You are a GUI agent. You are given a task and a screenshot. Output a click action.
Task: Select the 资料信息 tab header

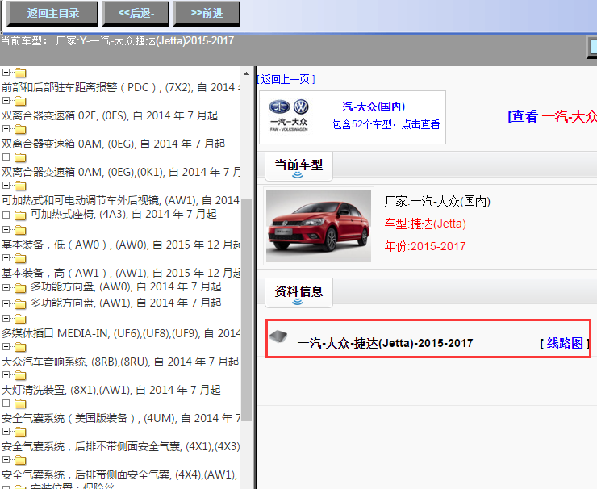298,292
